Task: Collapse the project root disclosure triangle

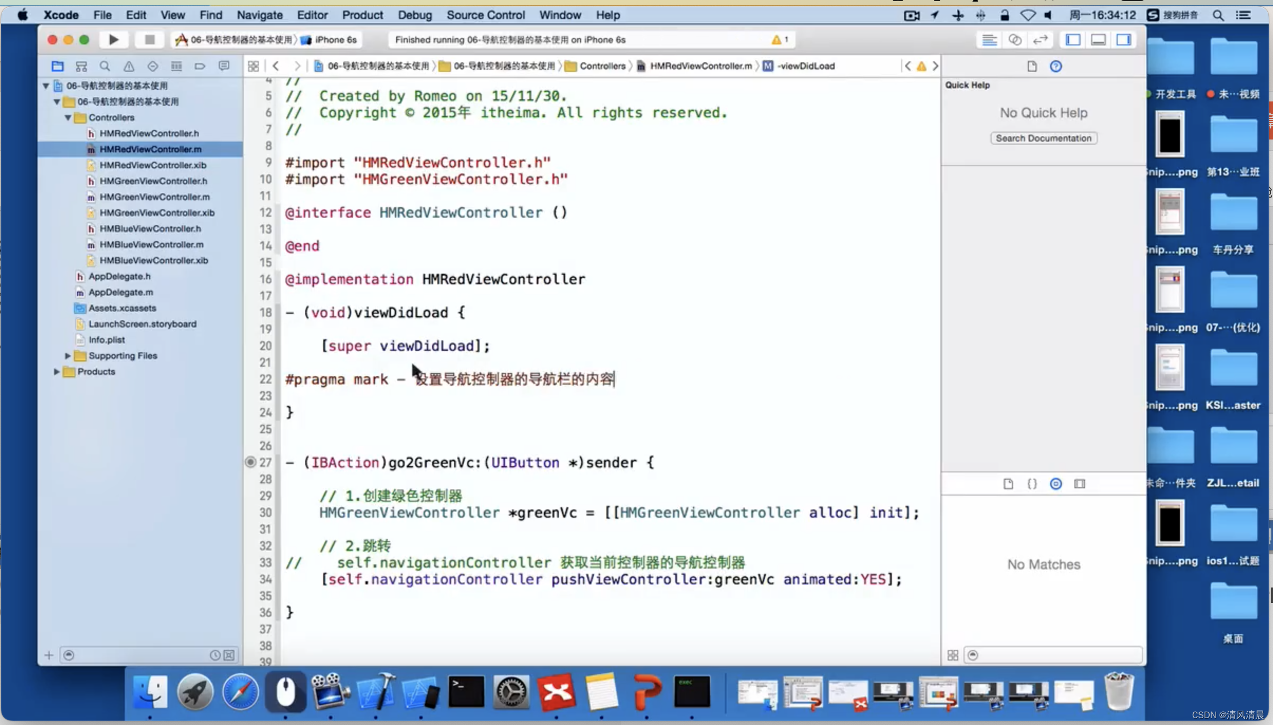Action: click(46, 86)
